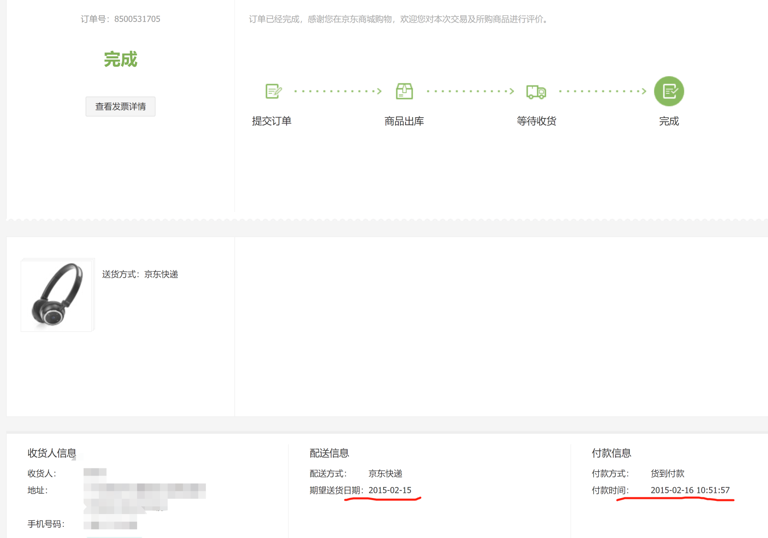The height and width of the screenshot is (538, 768).
Task: Click order number 8500531705
Action: 137,19
